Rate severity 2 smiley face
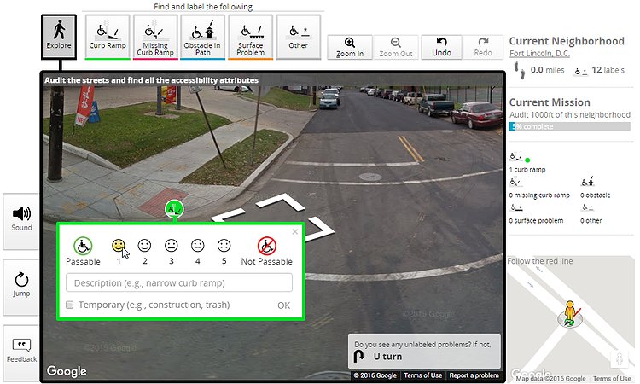The width and height of the screenshot is (640, 384). click(x=144, y=245)
